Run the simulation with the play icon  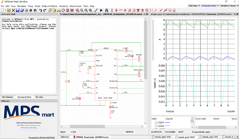tap(101, 10)
